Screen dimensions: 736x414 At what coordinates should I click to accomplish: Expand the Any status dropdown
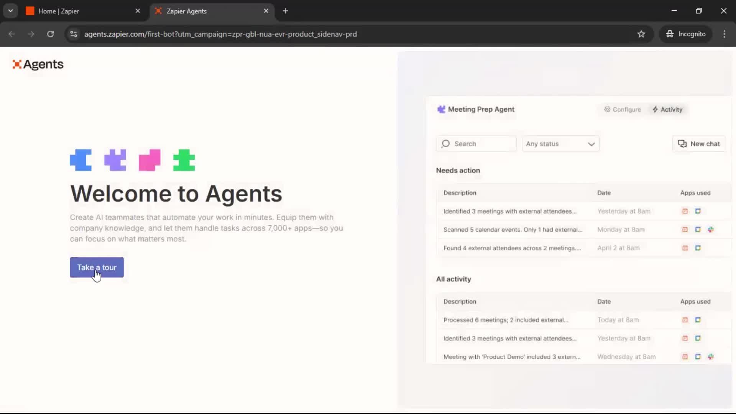pyautogui.click(x=560, y=144)
